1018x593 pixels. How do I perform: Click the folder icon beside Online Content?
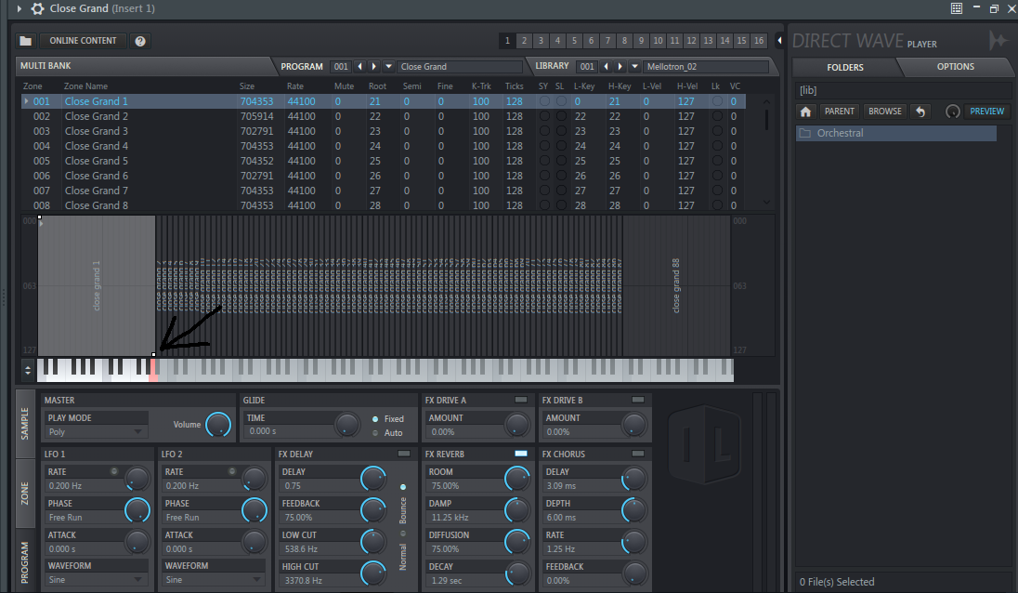pyautogui.click(x=25, y=40)
